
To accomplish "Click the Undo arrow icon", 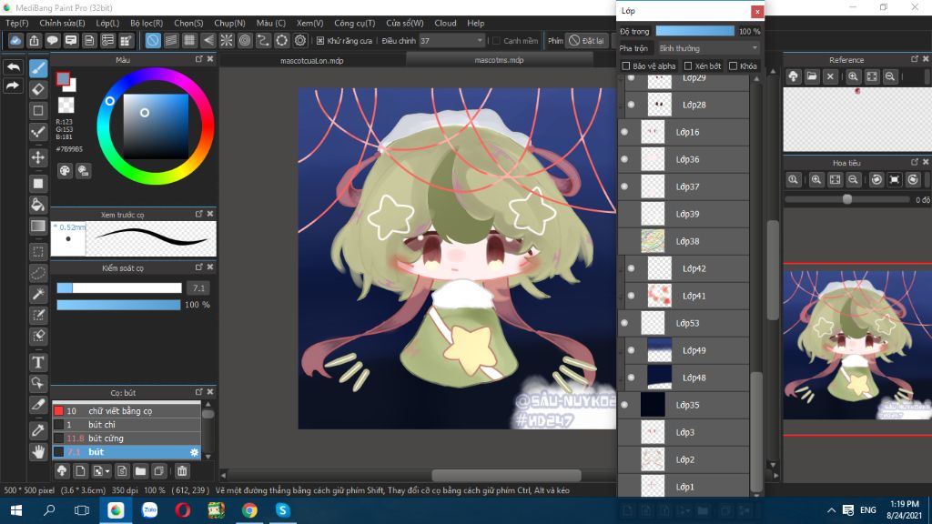I will click(13, 67).
